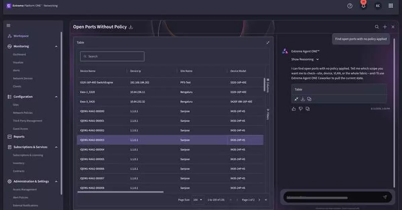The height and width of the screenshot is (210, 402).
Task: Give the response a thumbs down
Action: click(301, 109)
